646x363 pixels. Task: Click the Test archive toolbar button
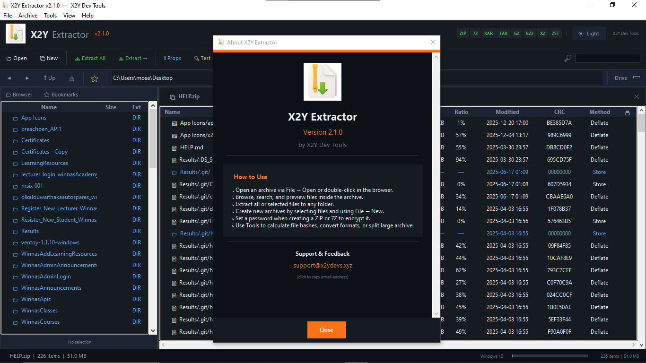tap(202, 58)
